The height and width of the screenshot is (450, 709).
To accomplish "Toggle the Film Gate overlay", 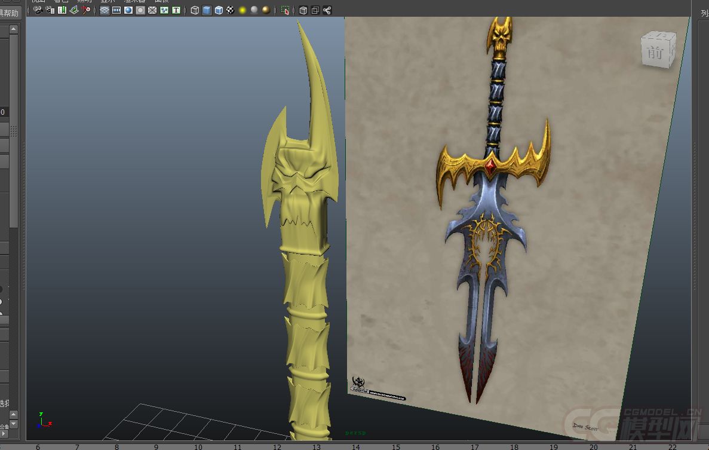I will (x=116, y=10).
